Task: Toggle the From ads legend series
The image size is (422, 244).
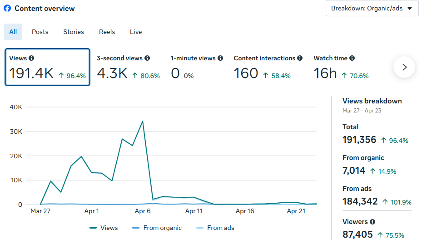Action: point(215,228)
